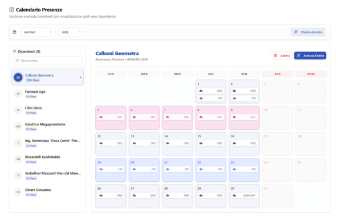This screenshot has width=342, height=220.
Task: Click the Auto da Orario button
Action: 310,56
